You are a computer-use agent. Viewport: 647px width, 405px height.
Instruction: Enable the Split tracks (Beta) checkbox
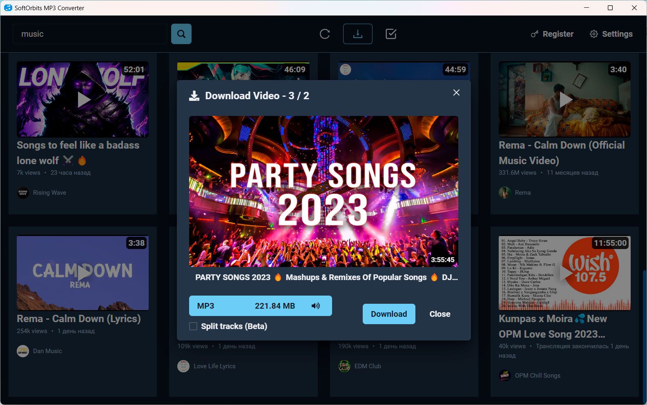[193, 326]
